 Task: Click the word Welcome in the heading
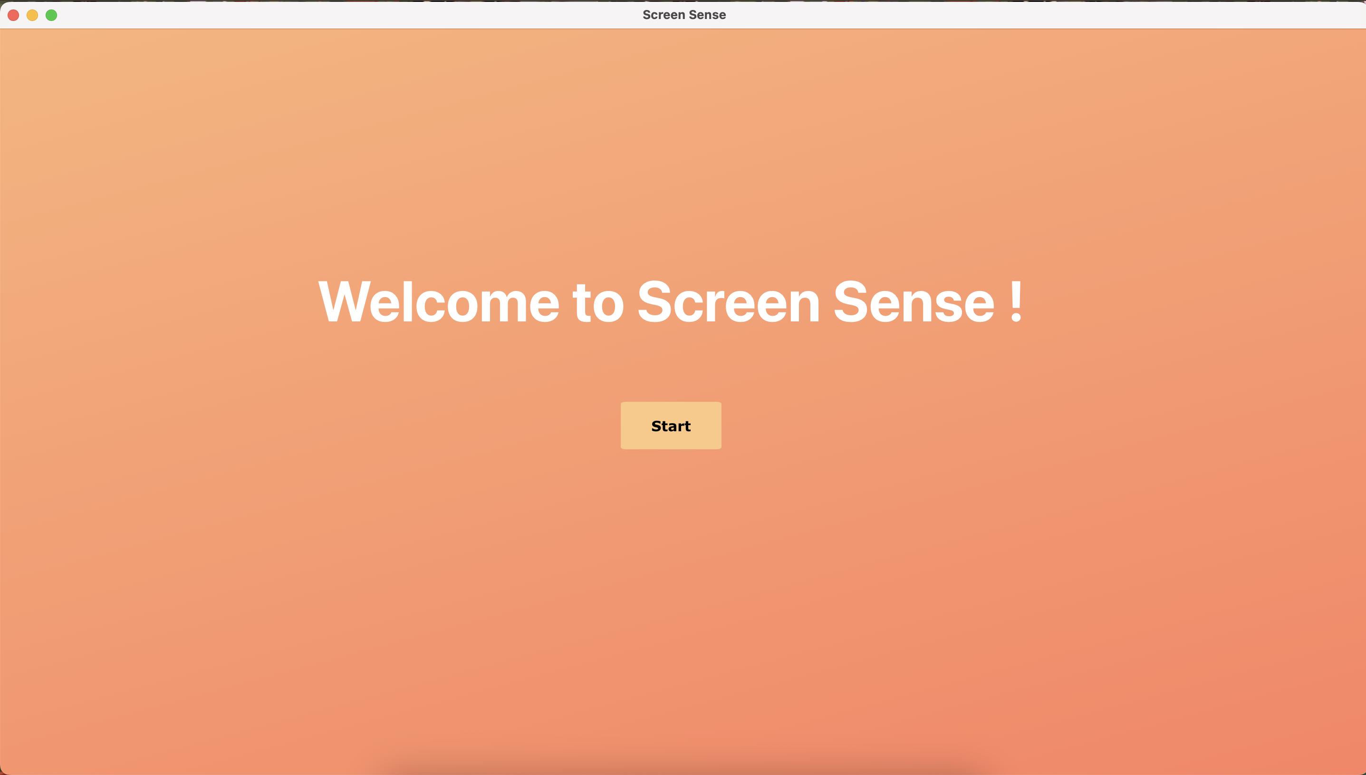(438, 302)
